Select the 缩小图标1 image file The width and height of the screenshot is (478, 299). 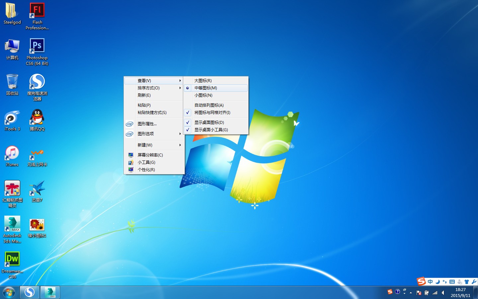pos(37,228)
